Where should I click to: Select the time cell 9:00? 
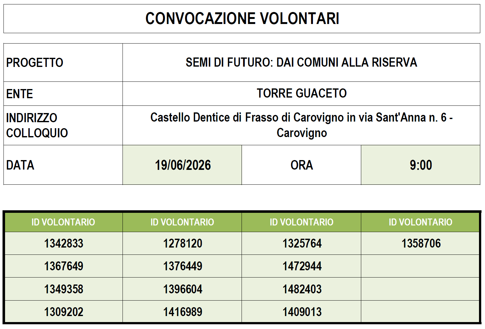[x=421, y=165]
